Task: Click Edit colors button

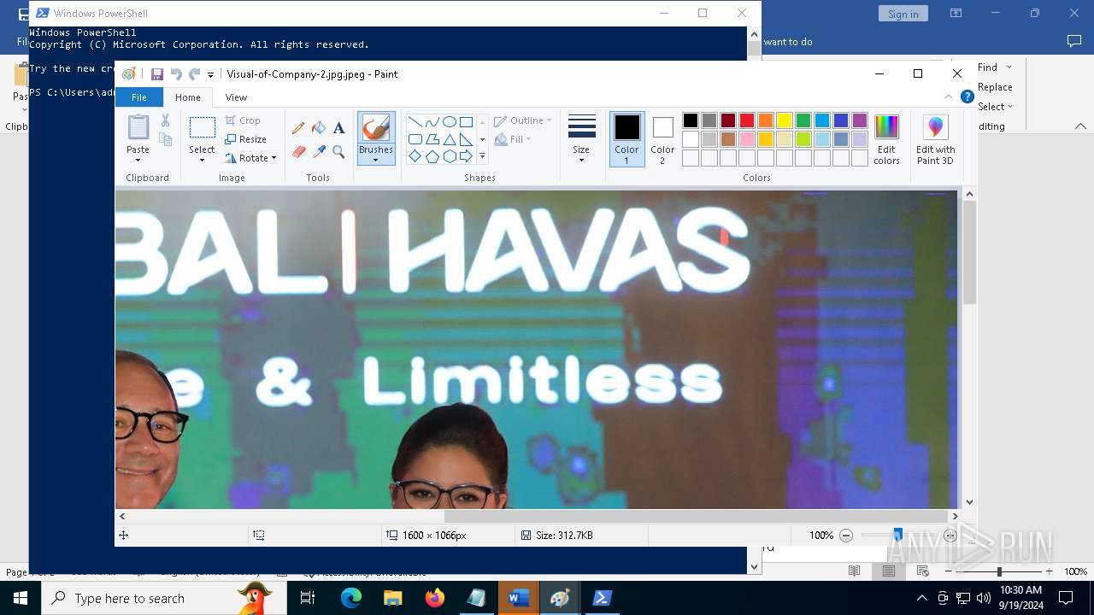Action: (x=886, y=139)
